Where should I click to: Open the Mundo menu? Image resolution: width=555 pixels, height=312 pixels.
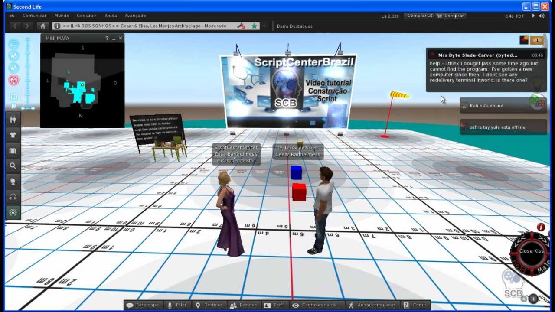(x=62, y=16)
